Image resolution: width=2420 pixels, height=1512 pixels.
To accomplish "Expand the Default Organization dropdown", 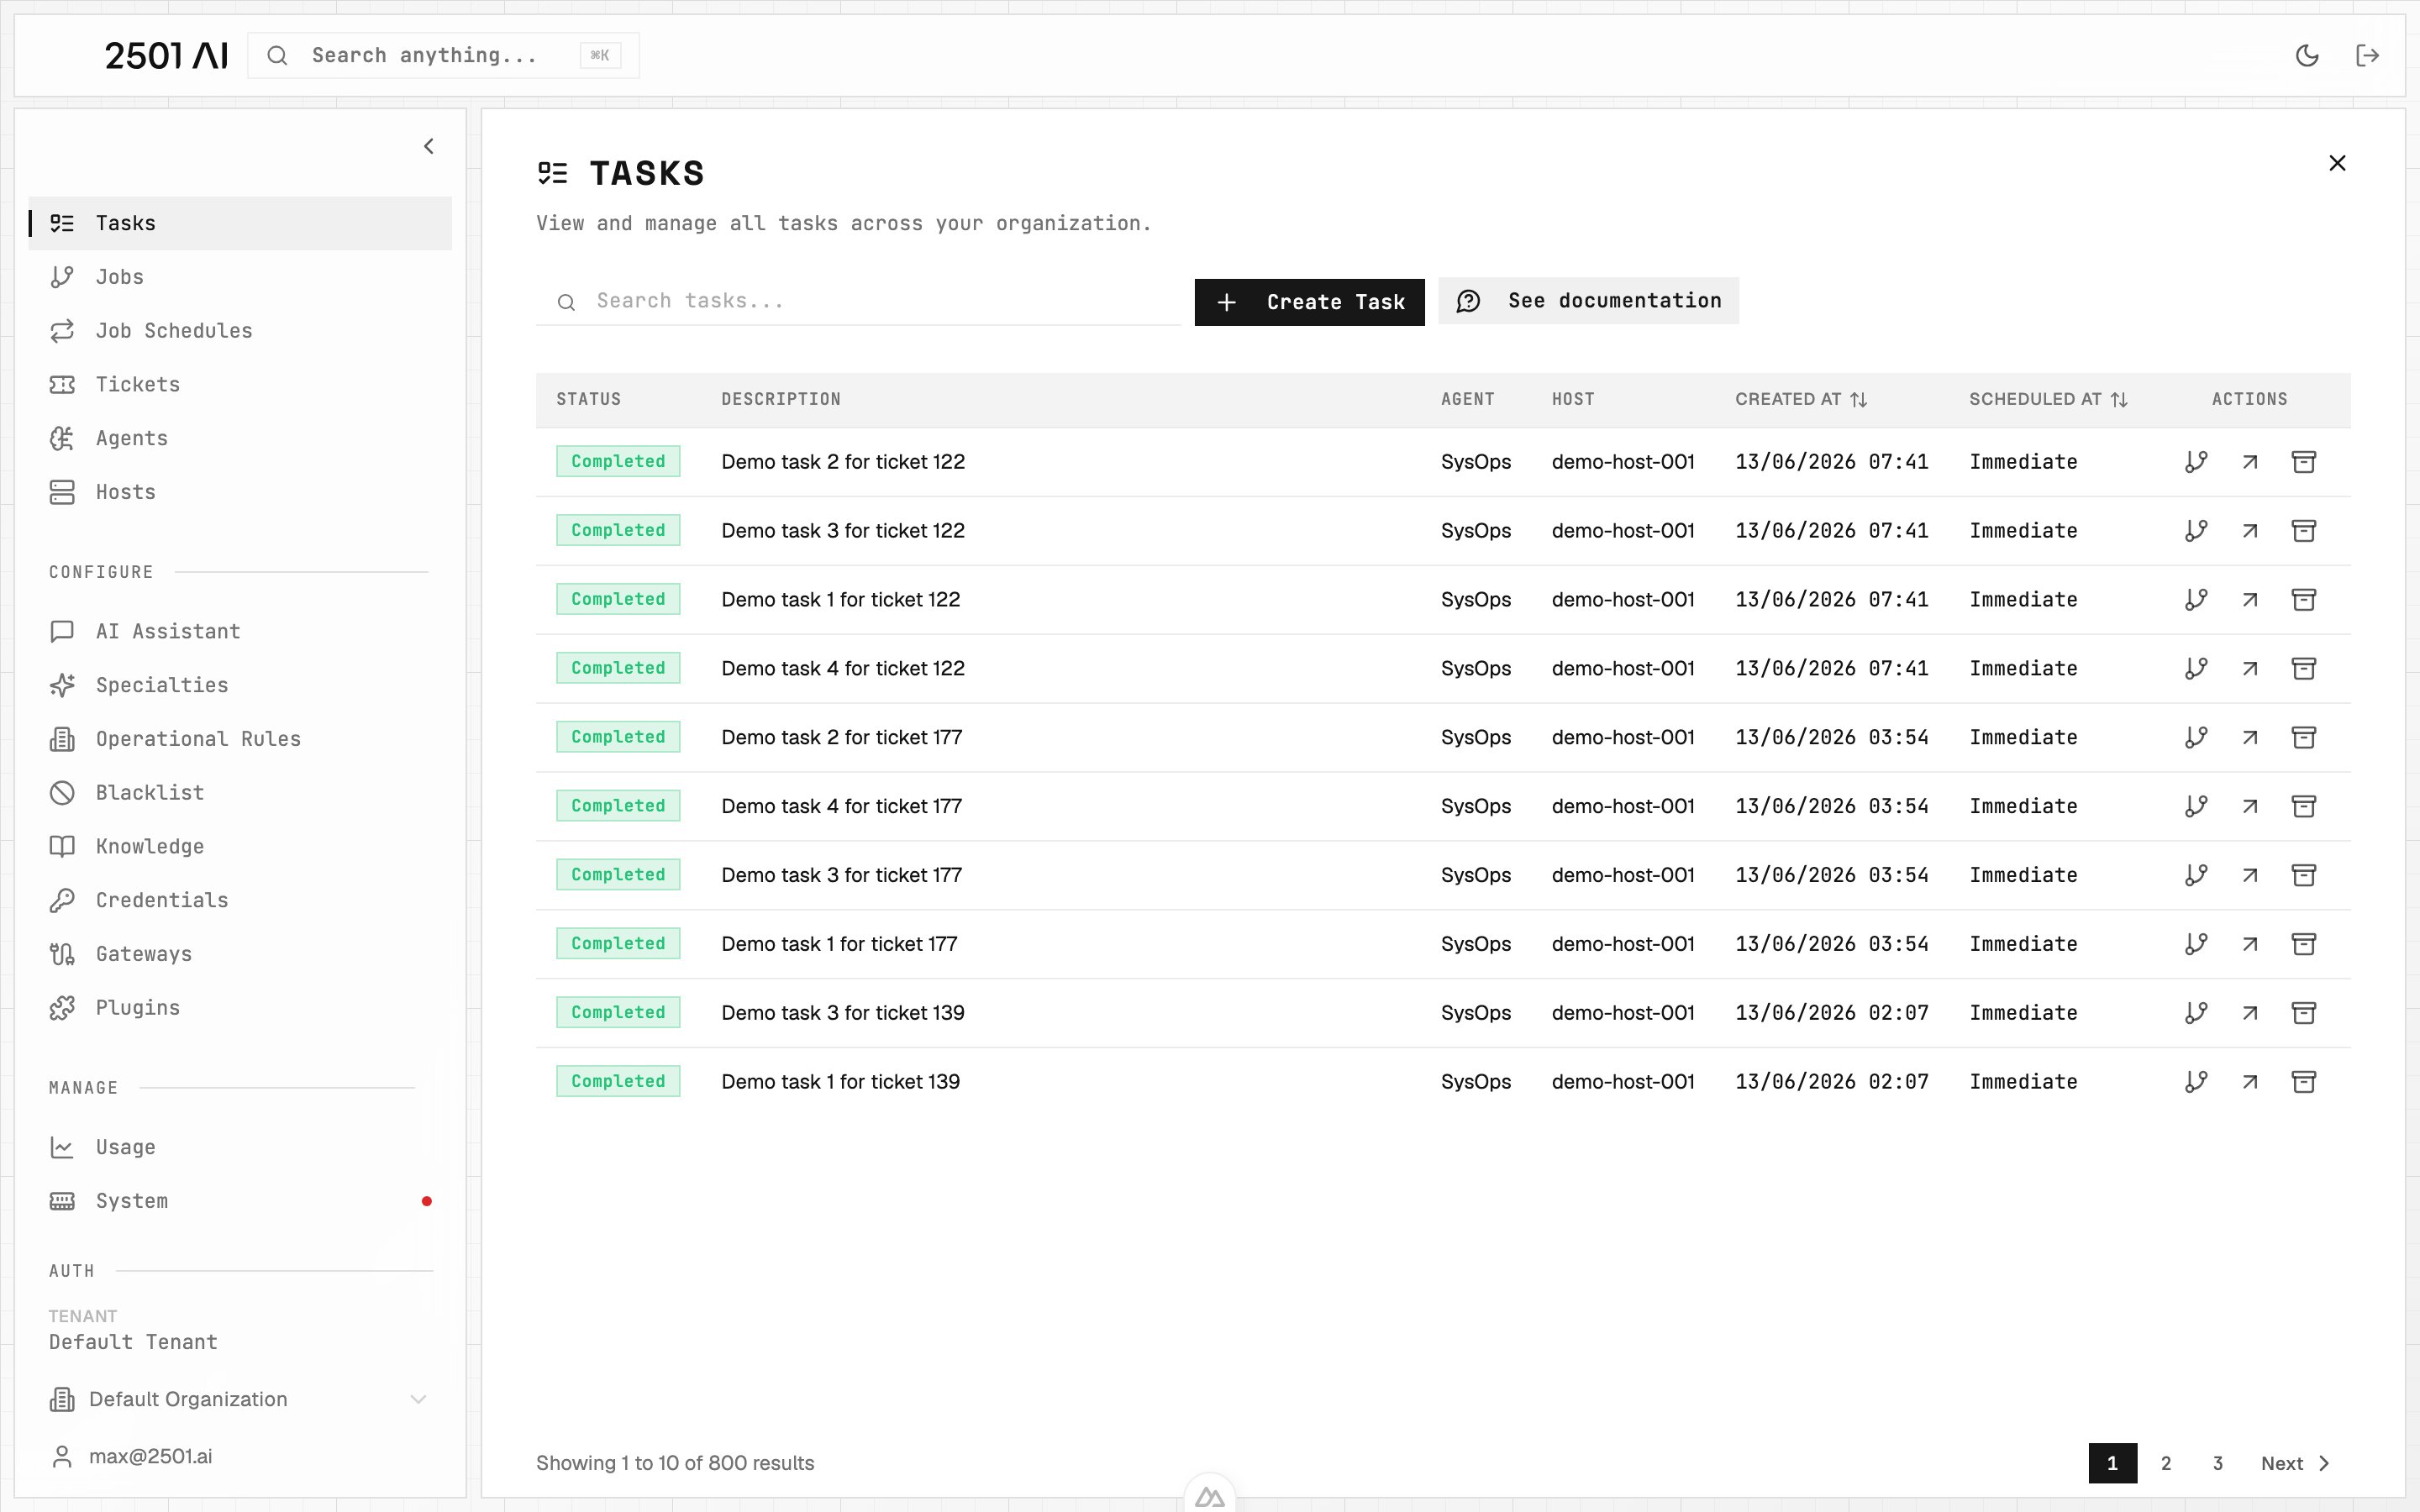I will [x=240, y=1400].
